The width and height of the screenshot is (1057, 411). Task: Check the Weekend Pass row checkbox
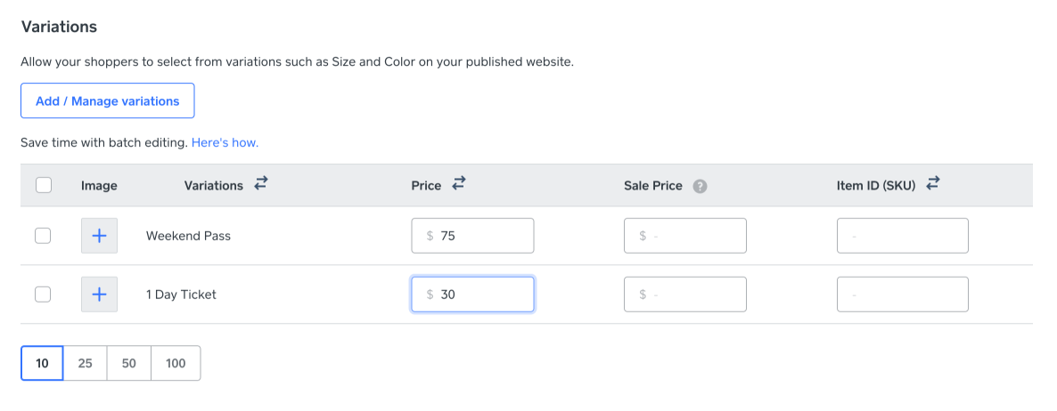(43, 236)
